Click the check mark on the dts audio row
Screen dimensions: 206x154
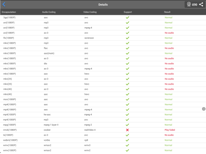tap(128, 64)
